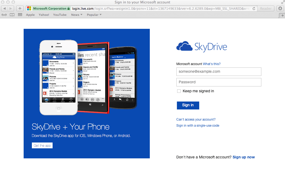285x170 pixels.
Task: Open the What's this? link
Action: [x=212, y=64]
